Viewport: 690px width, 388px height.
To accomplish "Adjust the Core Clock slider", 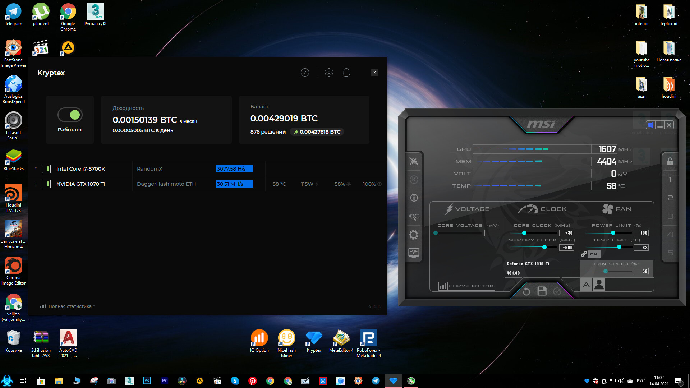I will [524, 233].
